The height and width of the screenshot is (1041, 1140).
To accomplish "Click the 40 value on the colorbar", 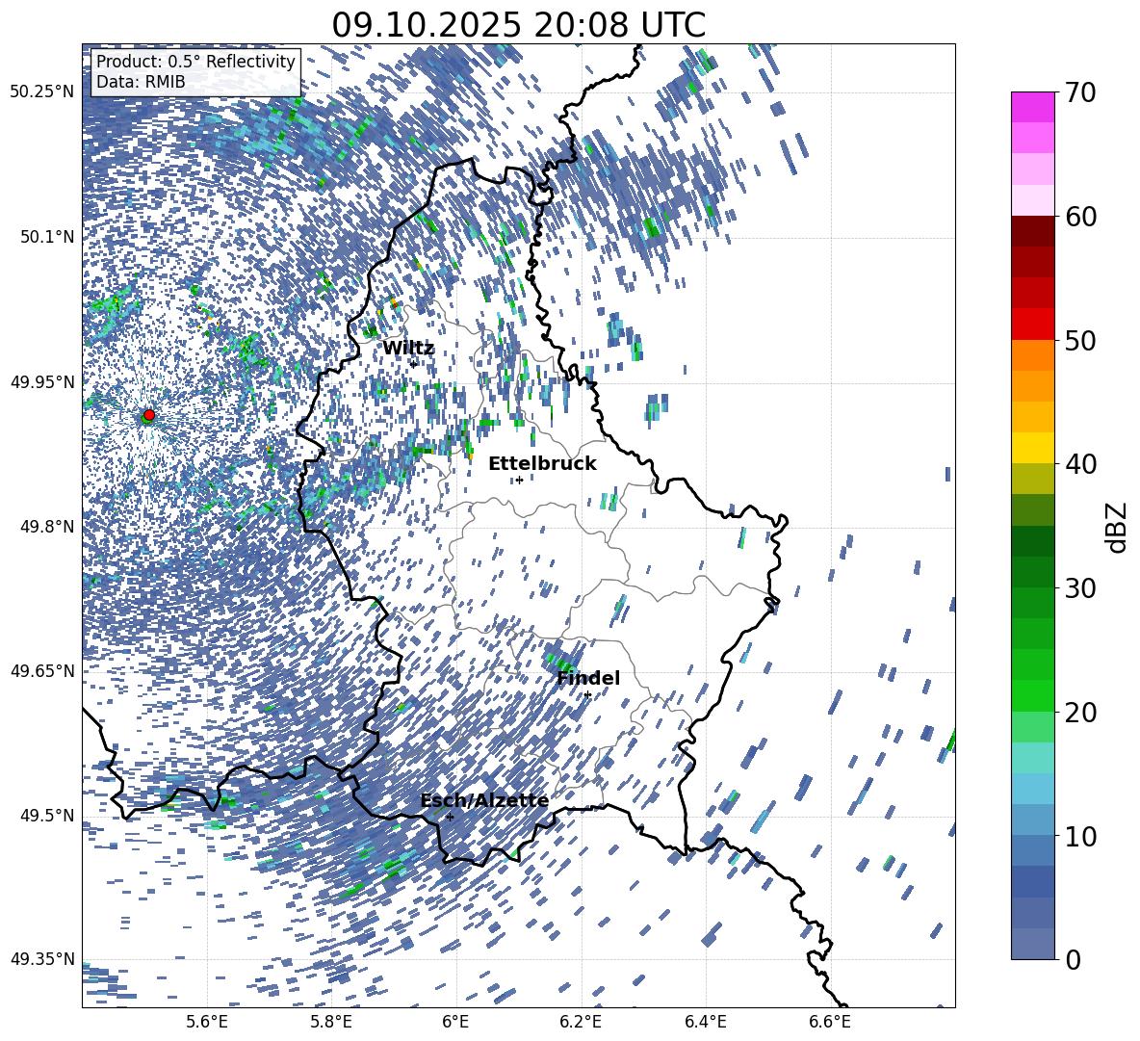I will point(1080,464).
